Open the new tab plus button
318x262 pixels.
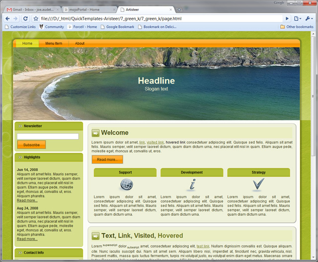[x=179, y=9]
